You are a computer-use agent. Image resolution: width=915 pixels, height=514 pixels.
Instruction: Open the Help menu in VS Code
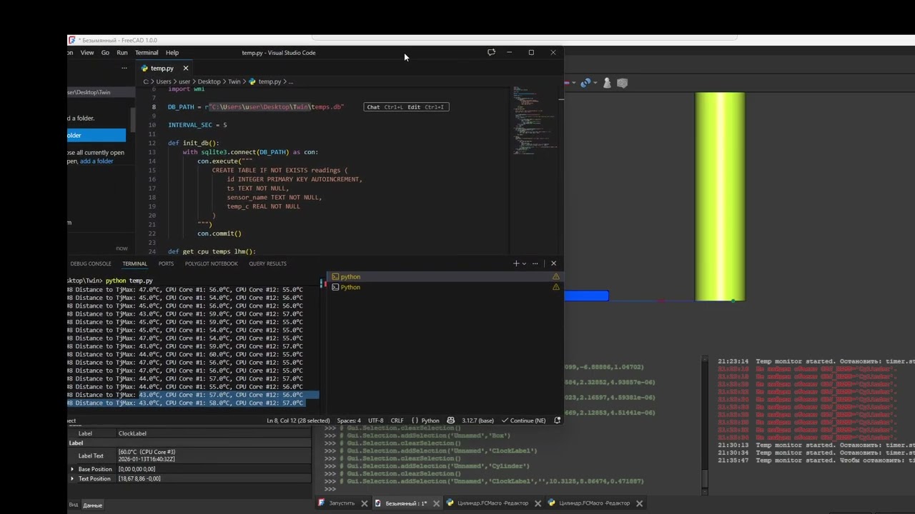[172, 53]
